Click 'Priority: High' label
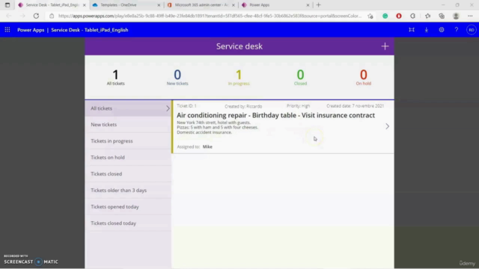 click(298, 106)
